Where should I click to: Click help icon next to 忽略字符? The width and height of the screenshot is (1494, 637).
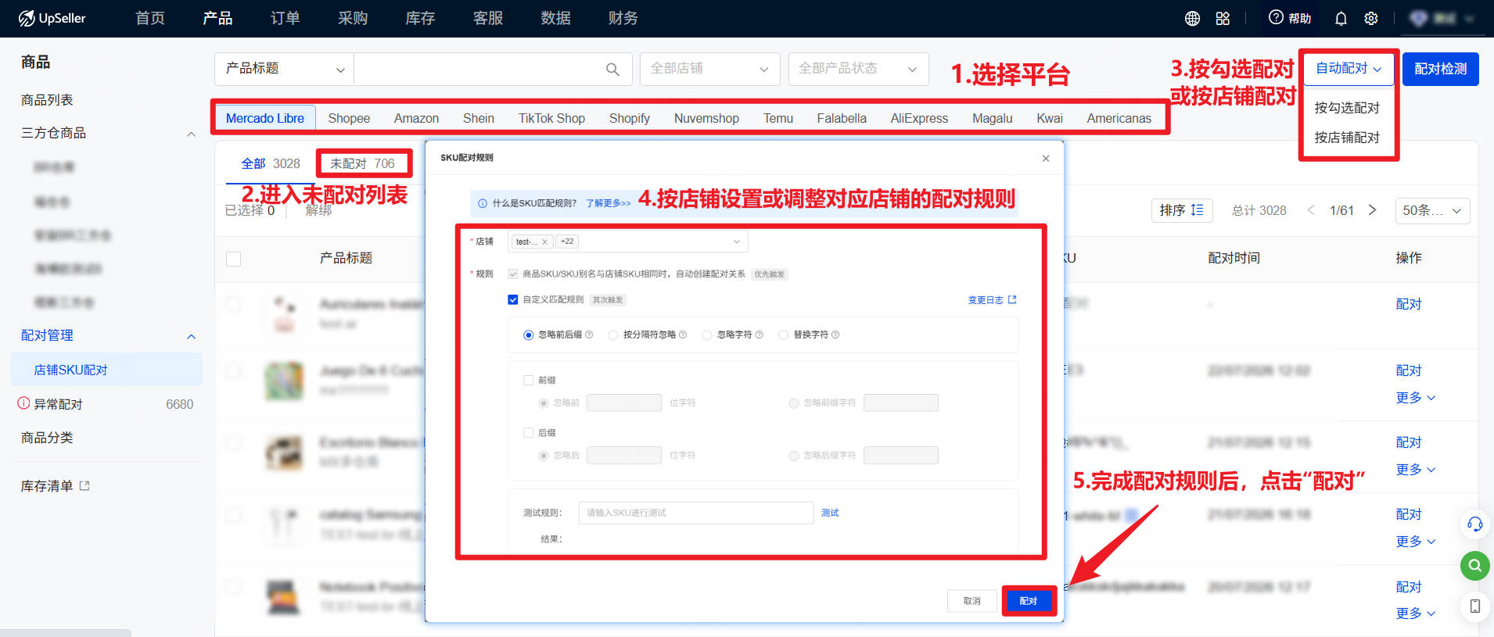coord(759,335)
